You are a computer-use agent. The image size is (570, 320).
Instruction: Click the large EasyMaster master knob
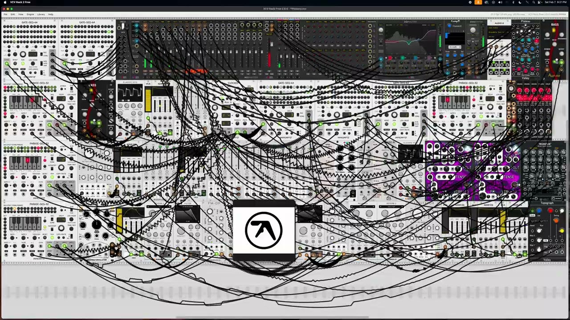473,30
